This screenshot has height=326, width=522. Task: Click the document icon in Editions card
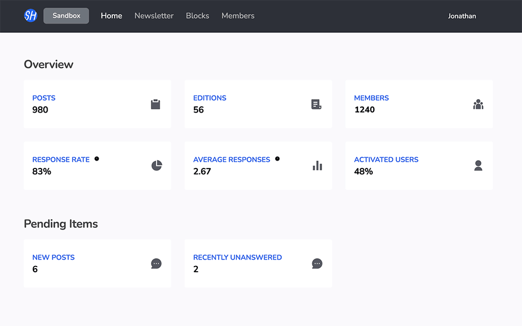316,104
